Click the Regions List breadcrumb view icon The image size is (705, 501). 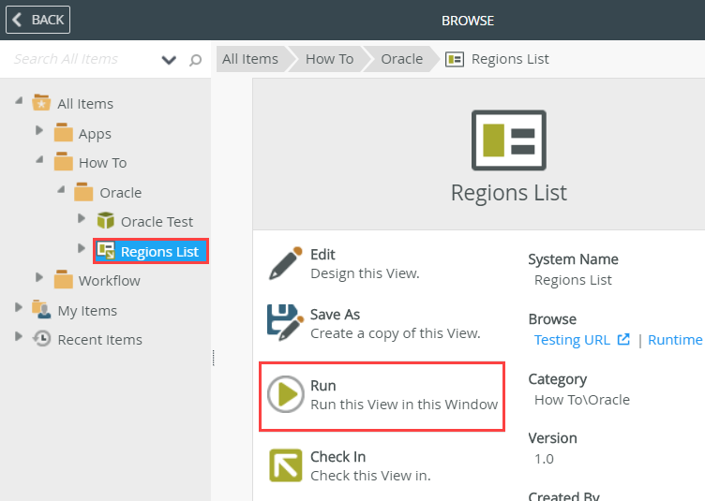(455, 59)
